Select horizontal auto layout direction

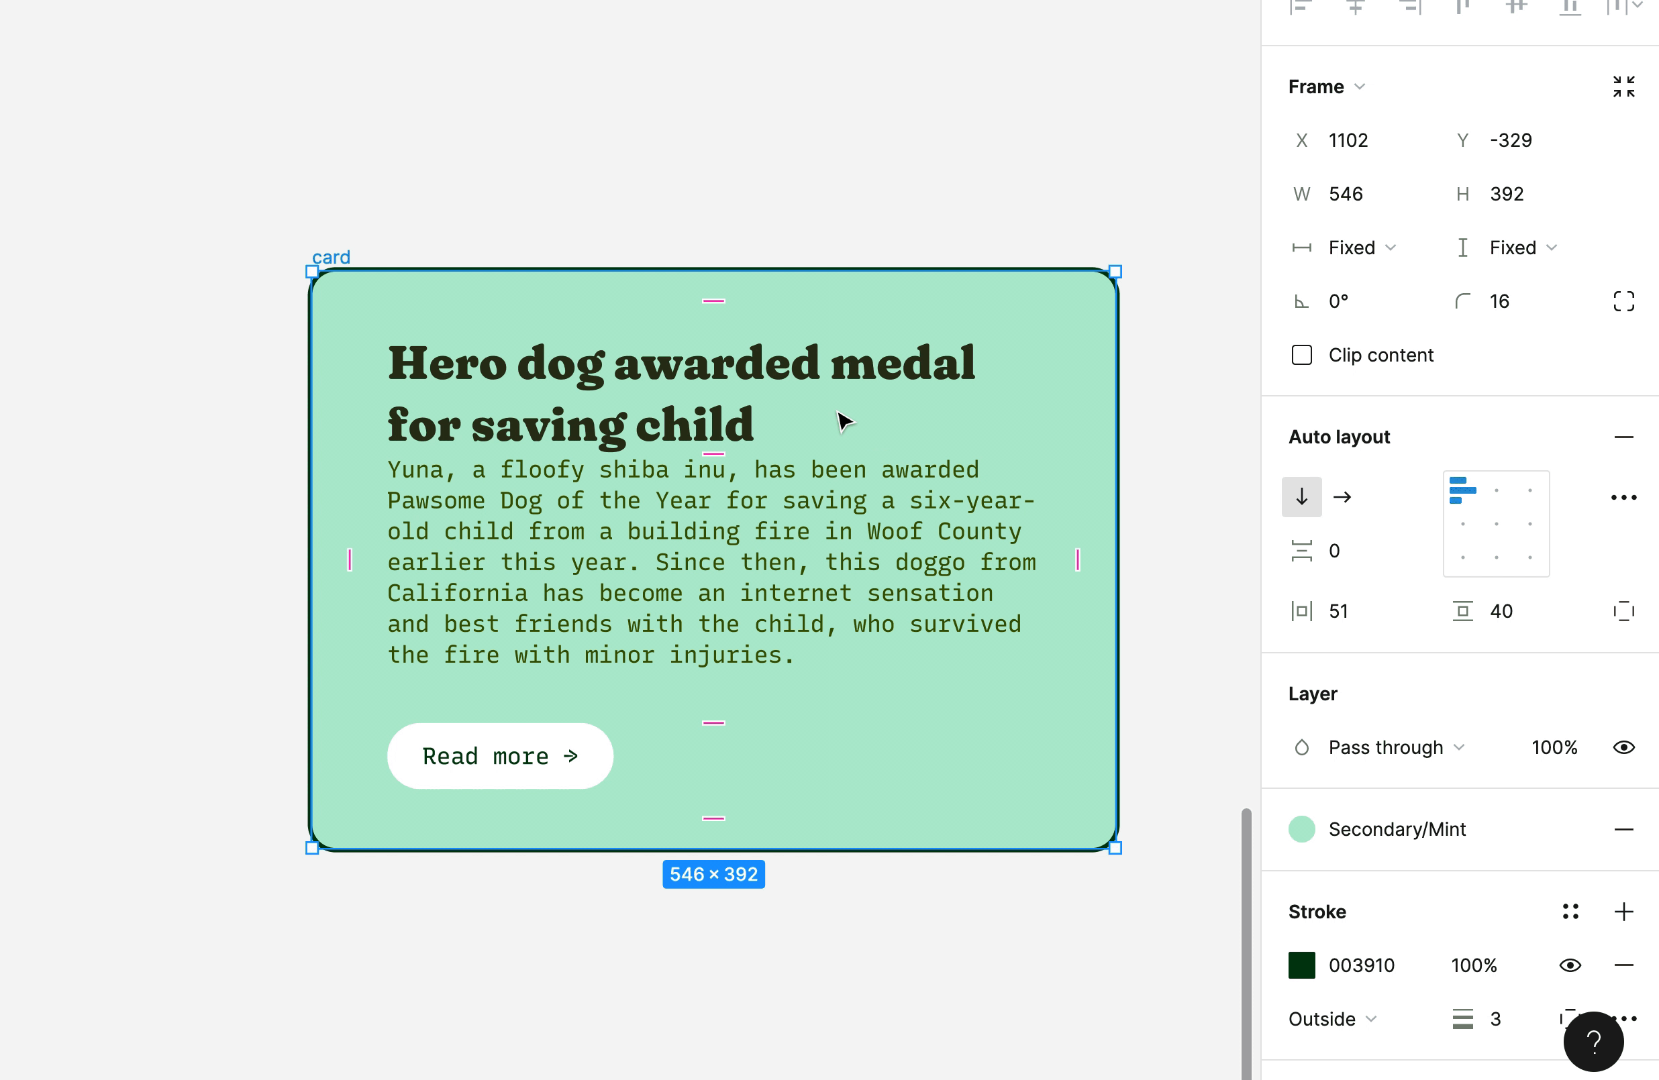(1342, 497)
